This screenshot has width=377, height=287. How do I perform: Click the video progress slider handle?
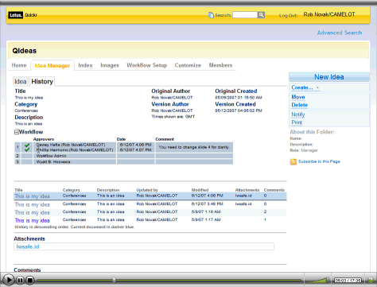point(114,280)
